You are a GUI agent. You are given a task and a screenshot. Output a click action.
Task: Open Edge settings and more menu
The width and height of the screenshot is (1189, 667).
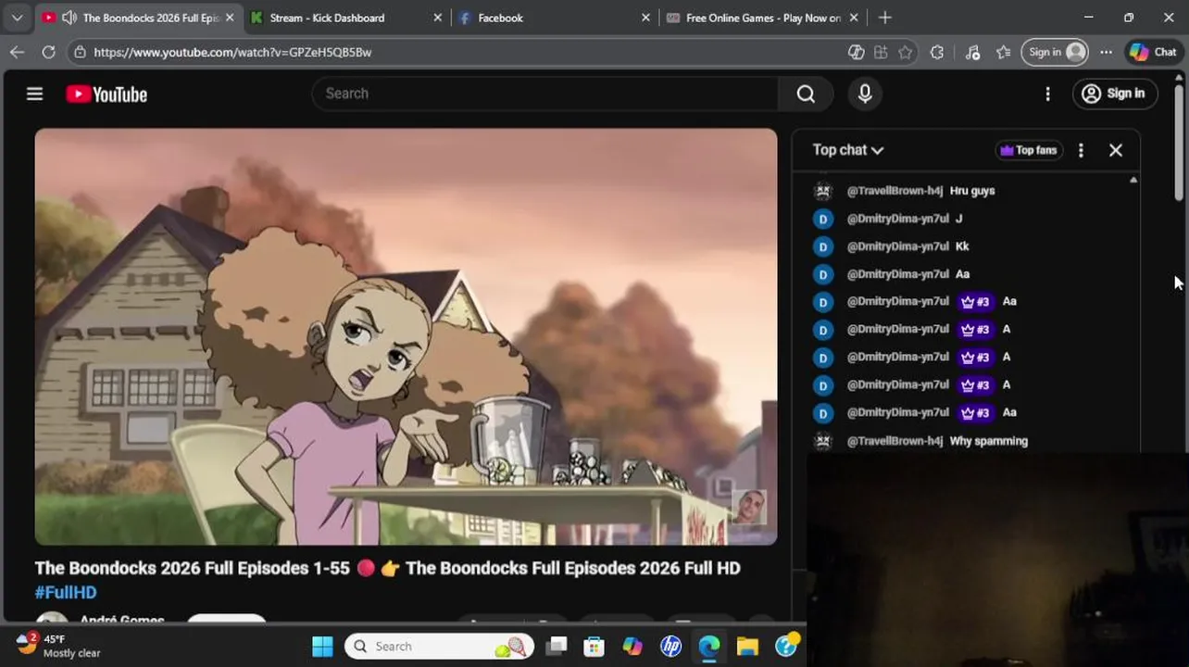click(x=1106, y=52)
